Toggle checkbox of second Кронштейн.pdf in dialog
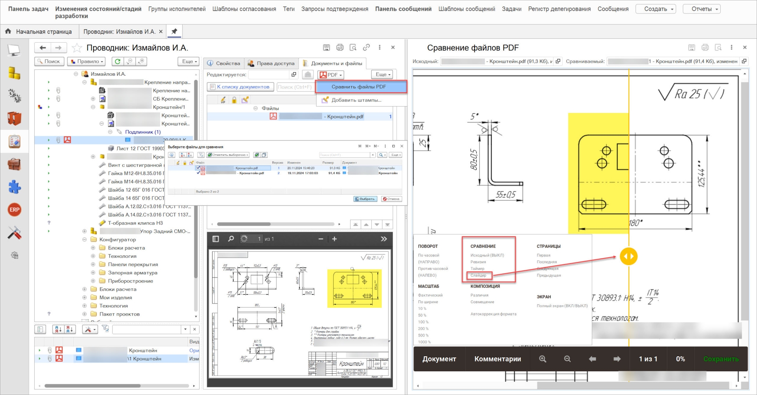Screen dimensions: 757x395 198,173
